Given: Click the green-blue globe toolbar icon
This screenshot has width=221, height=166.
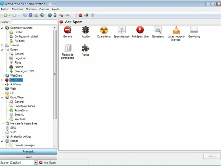Looking at the screenshot, I should [42, 15].
